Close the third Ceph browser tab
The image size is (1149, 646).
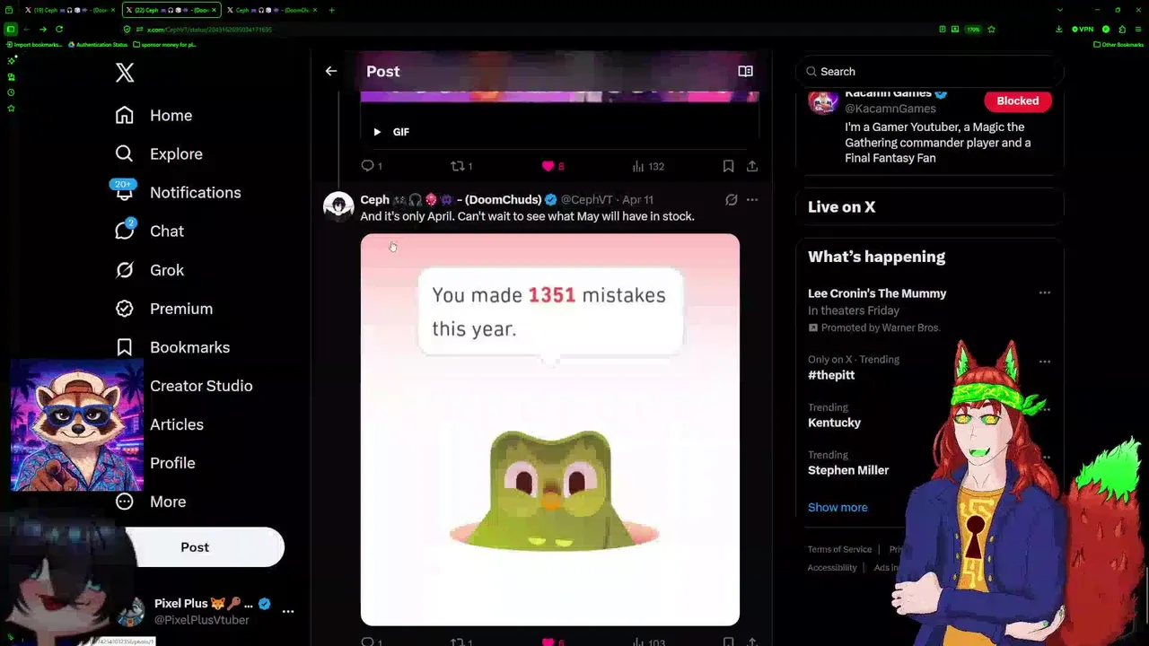[315, 10]
